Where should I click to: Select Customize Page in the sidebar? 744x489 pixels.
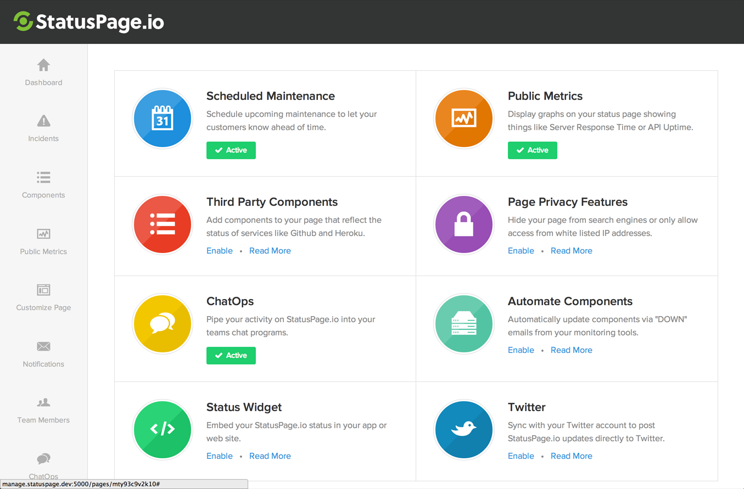pos(43,297)
